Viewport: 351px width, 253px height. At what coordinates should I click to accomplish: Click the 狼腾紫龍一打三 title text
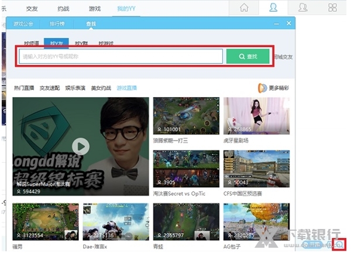pyautogui.click(x=171, y=141)
